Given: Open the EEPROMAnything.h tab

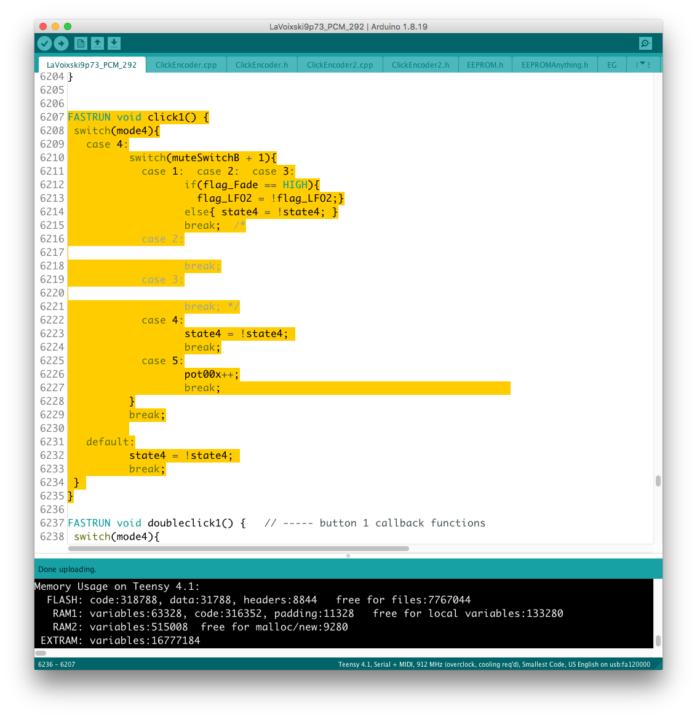Looking at the screenshot, I should tap(554, 65).
